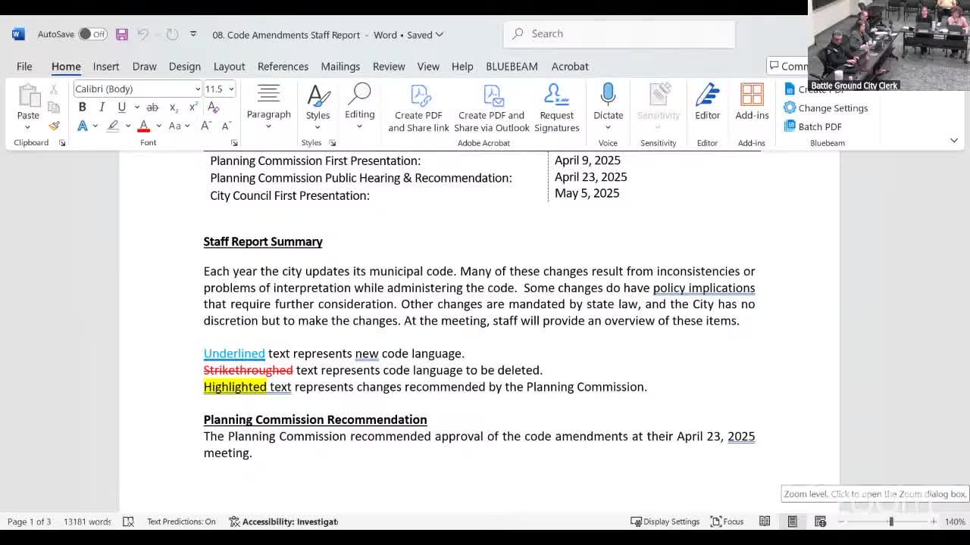The height and width of the screenshot is (545, 970).
Task: Switch to the Insert tab
Action: [106, 67]
